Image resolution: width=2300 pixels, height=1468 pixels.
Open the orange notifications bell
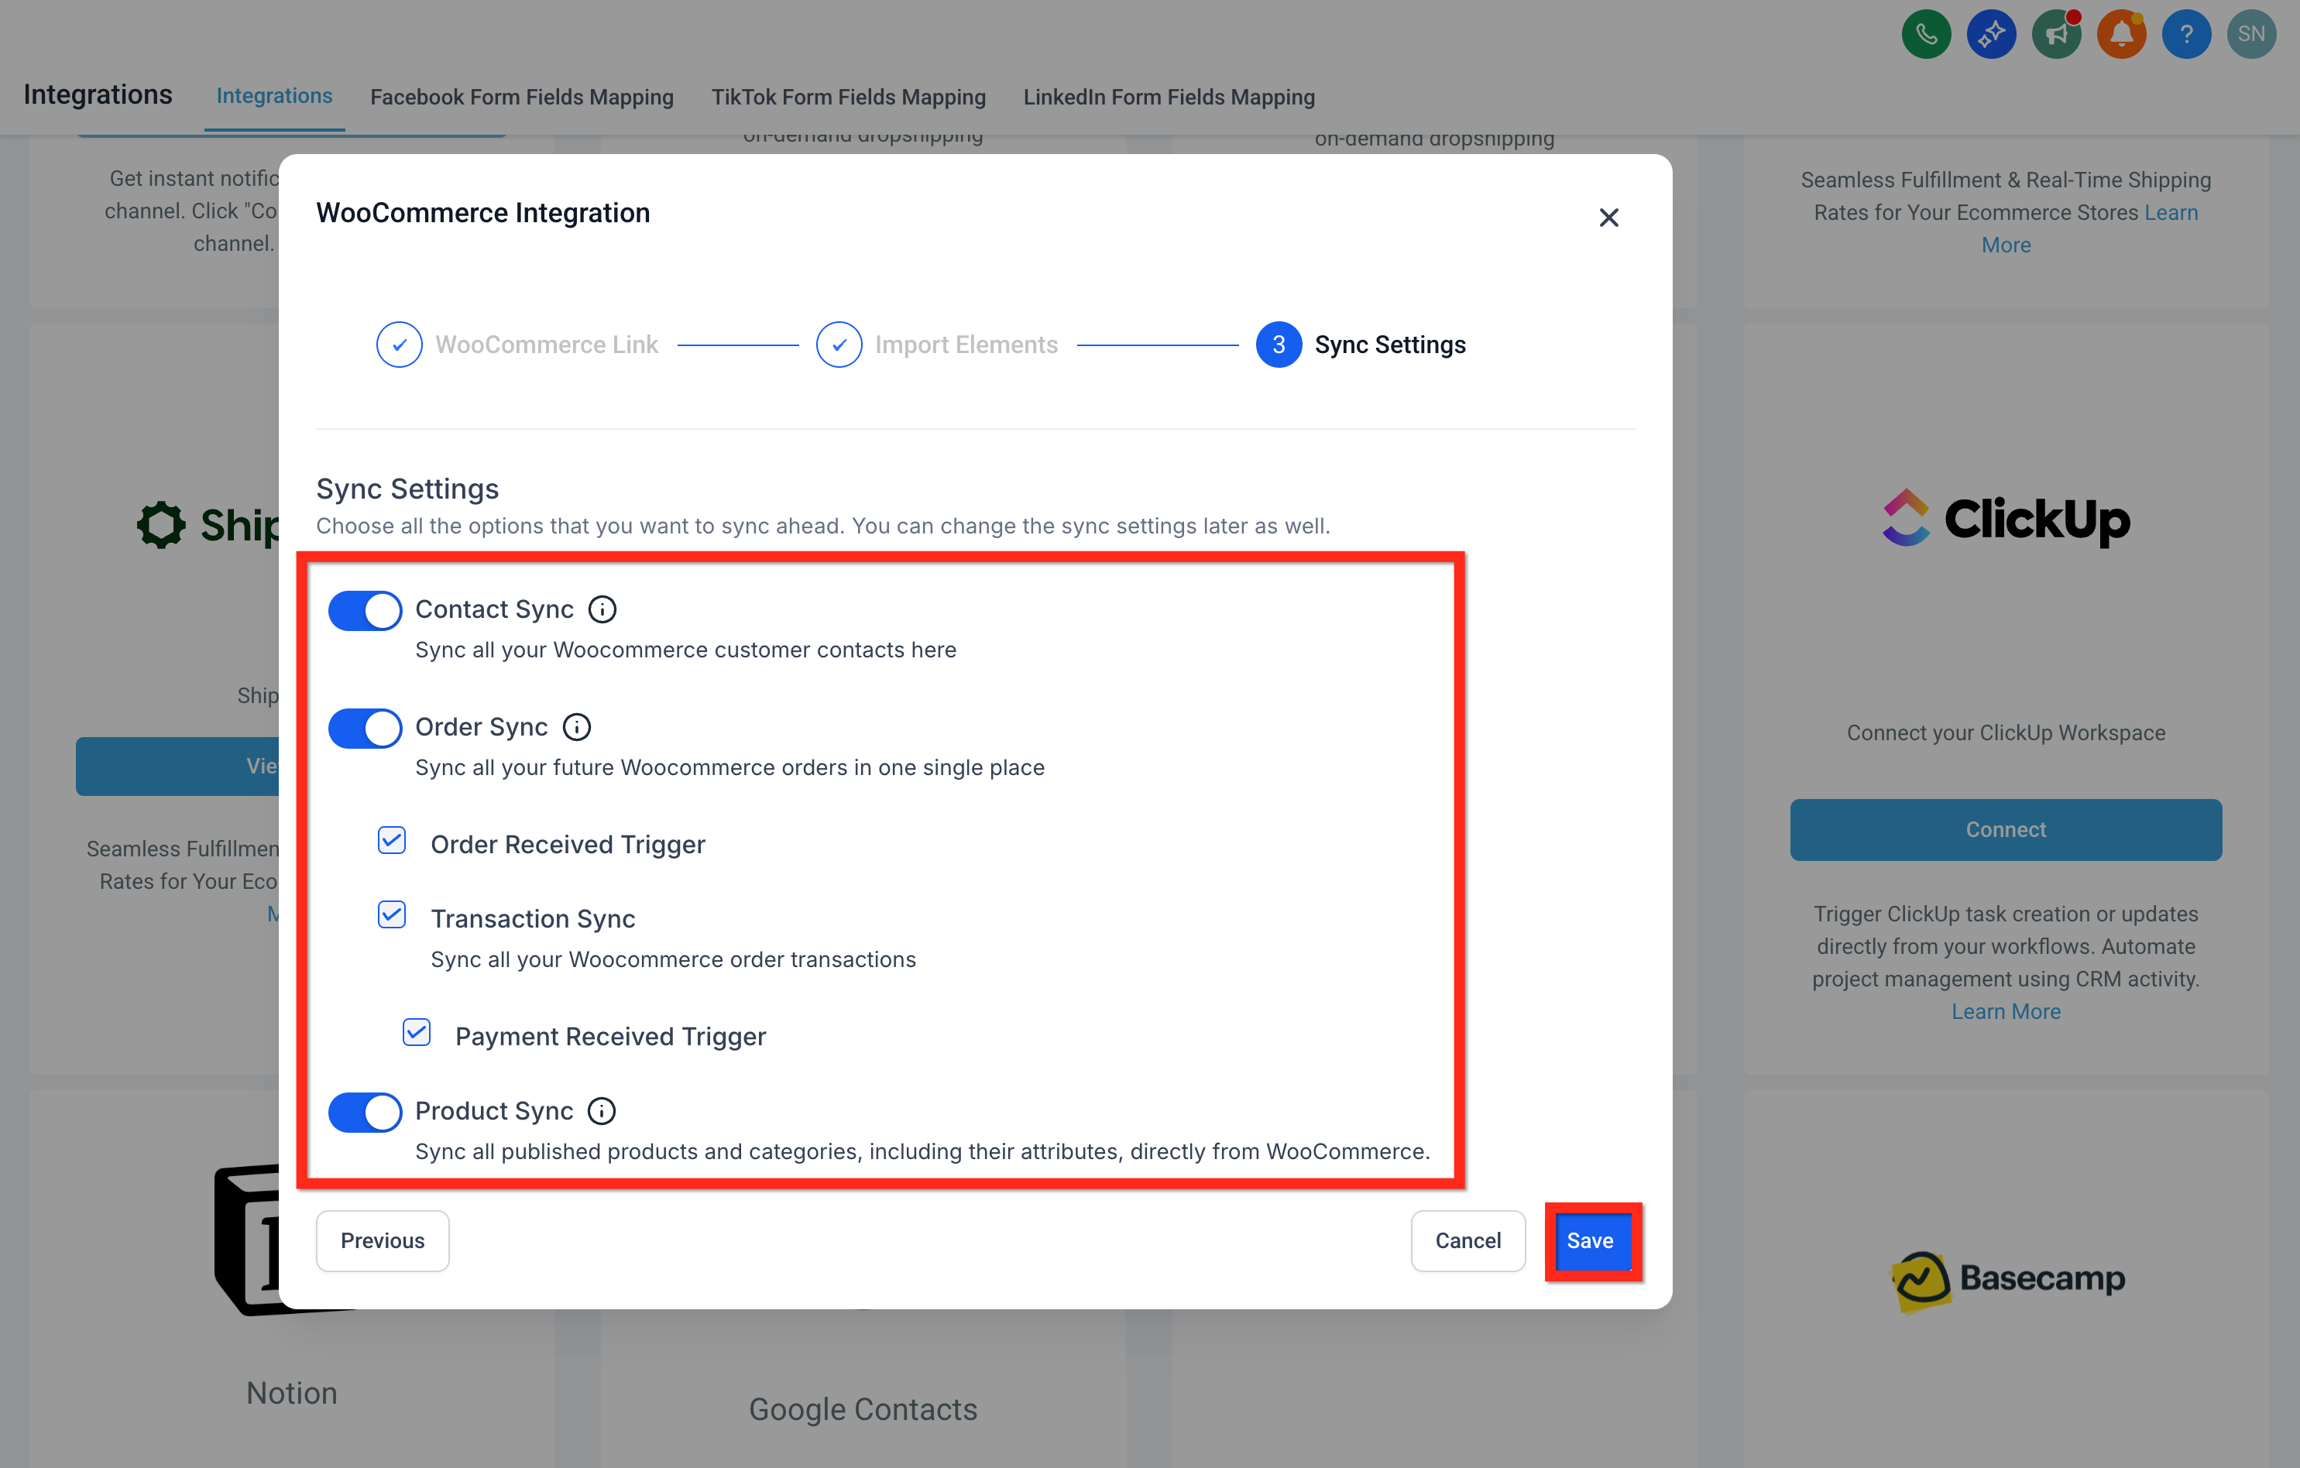tap(2120, 34)
